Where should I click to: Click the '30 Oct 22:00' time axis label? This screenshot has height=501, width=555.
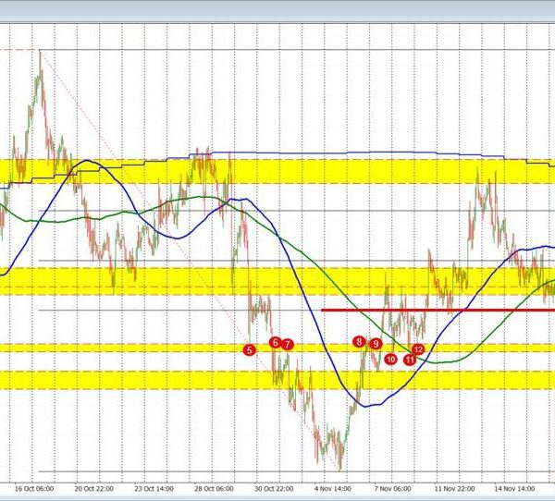(274, 489)
